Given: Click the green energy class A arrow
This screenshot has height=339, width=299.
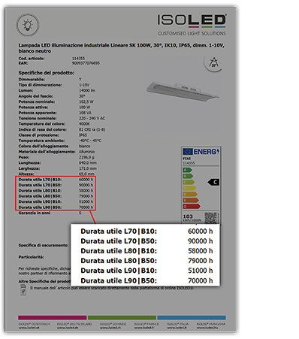Looking at the screenshot, I should pyautogui.click(x=187, y=170).
